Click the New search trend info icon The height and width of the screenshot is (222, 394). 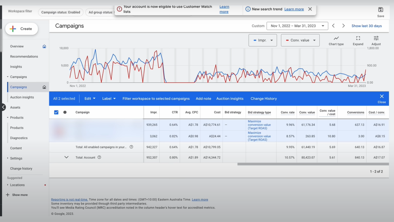[248, 9]
